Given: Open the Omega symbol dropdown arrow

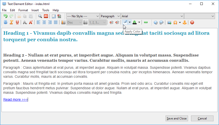Looking at the screenshot, I should tap(180, 22).
